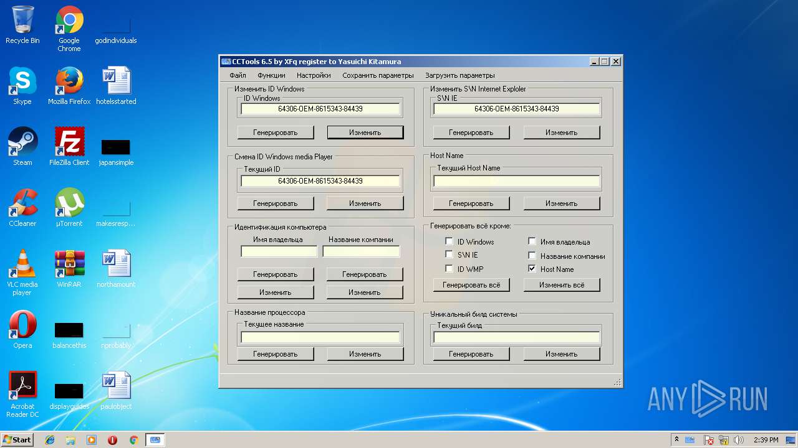Launch Mozilla Firefox from the desktop

coord(69,86)
